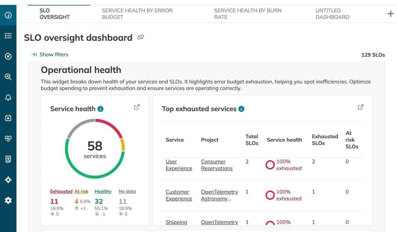The width and height of the screenshot is (397, 232).
Task: Click the At risk legend link
Action: (81, 192)
